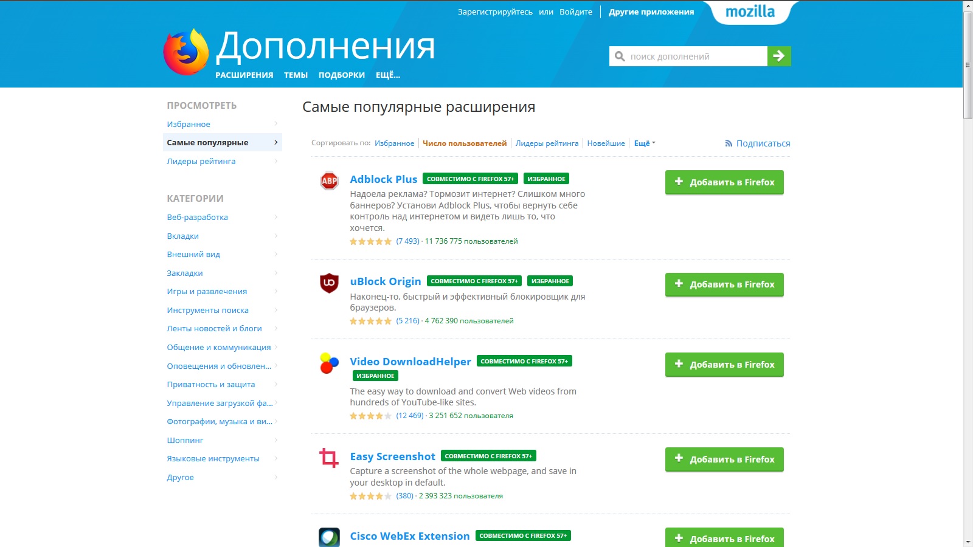Open Языковые инструменты category
Viewport: 973px width, 547px height.
coord(223,458)
